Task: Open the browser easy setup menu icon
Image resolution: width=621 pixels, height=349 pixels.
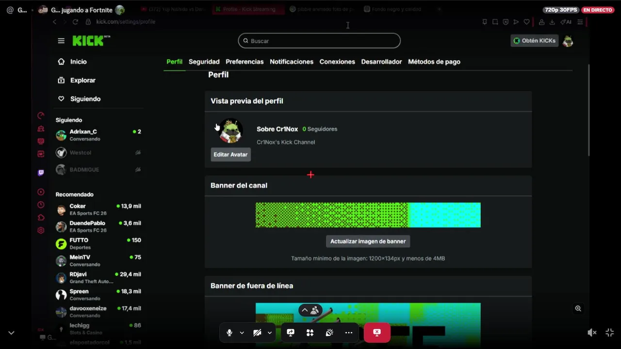Action: (580, 22)
